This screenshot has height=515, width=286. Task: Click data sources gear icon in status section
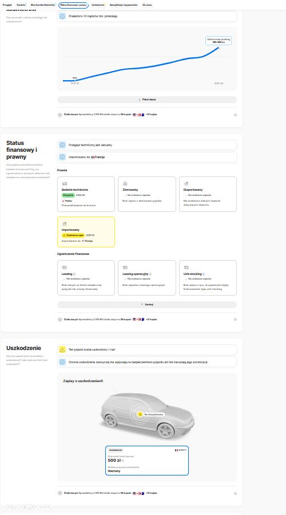click(59, 319)
